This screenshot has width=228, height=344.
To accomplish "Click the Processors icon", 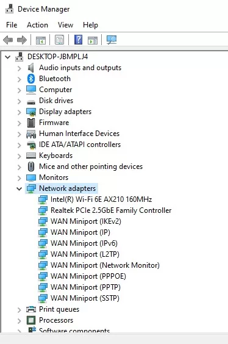I will pos(31,320).
